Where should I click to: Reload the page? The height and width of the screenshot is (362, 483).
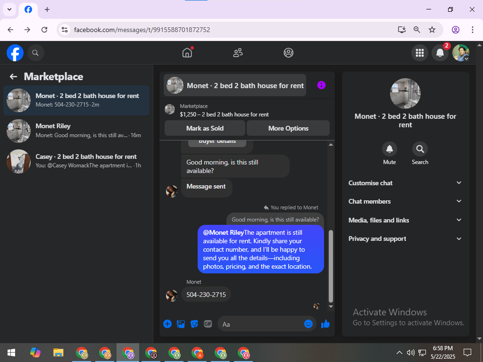click(44, 30)
